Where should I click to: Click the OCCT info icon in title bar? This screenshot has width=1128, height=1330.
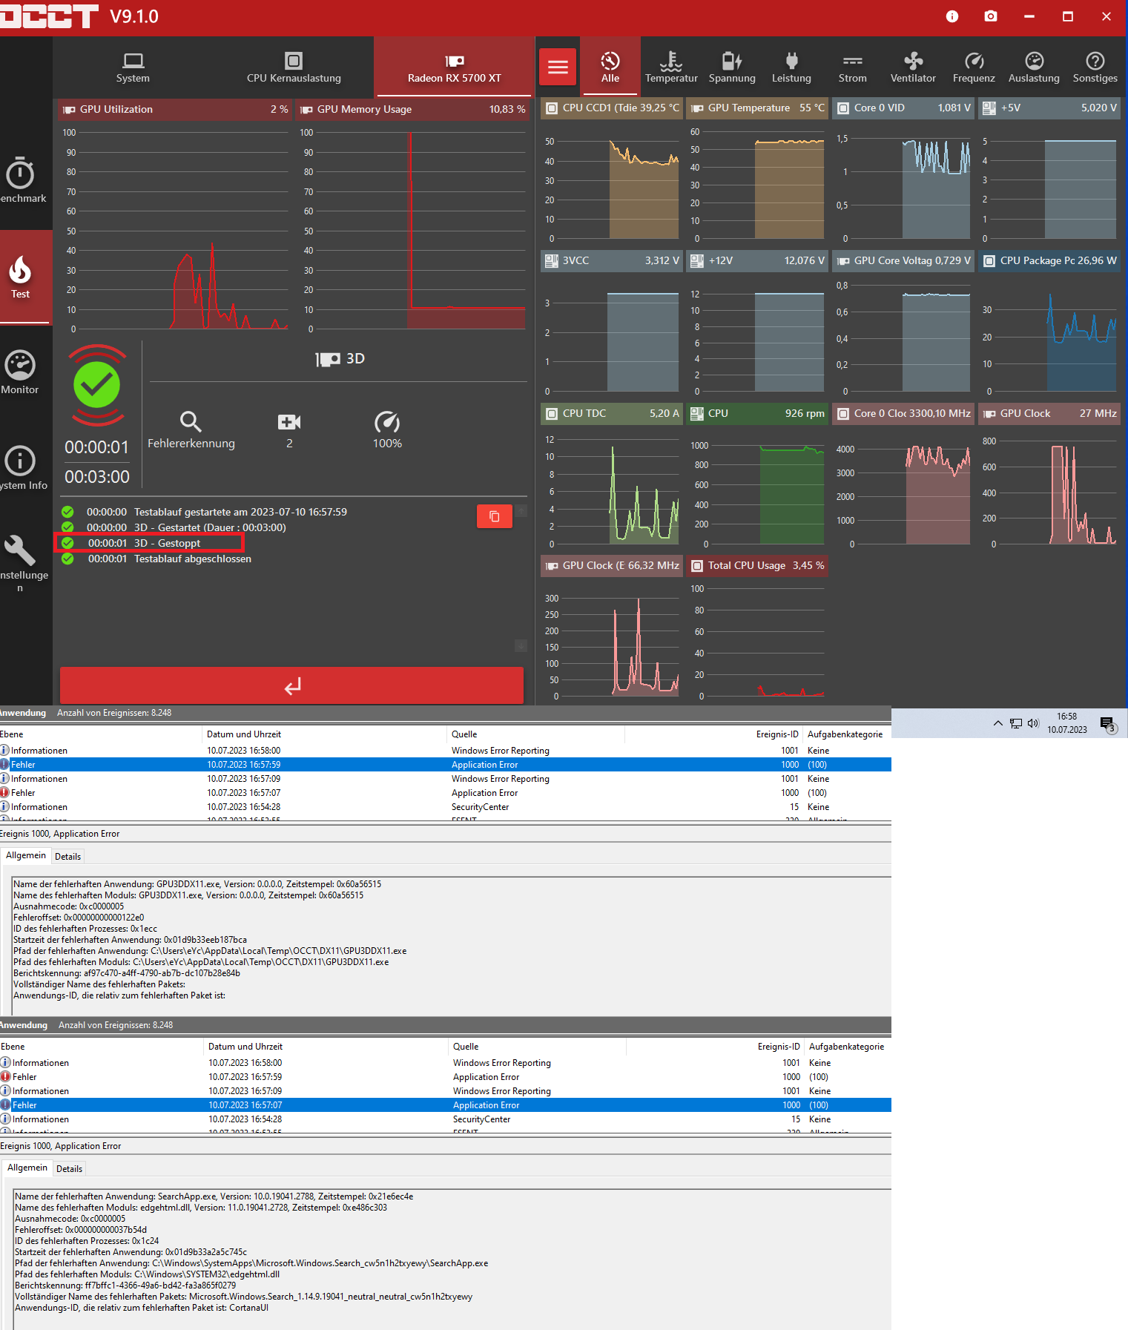[x=952, y=16]
